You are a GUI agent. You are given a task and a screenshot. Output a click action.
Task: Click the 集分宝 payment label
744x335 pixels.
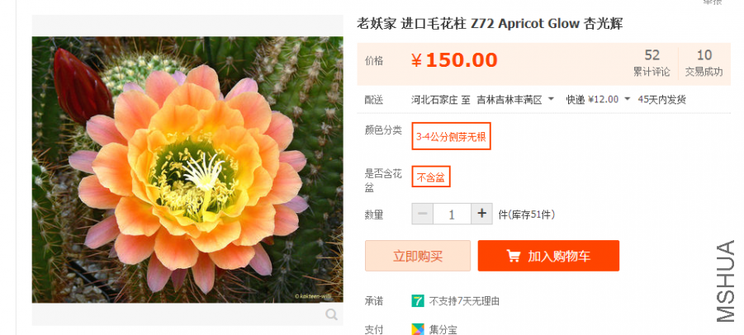point(443,329)
